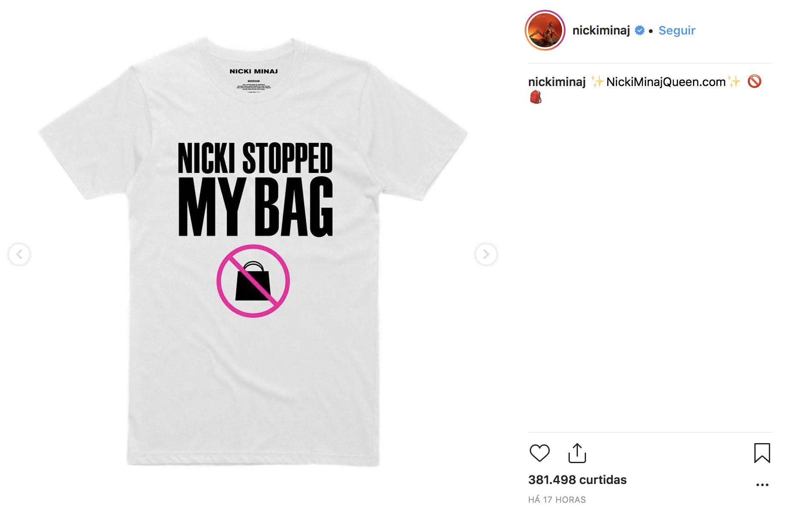The height and width of the screenshot is (507, 791).
Task: Like the post with the heart icon
Action: click(540, 453)
